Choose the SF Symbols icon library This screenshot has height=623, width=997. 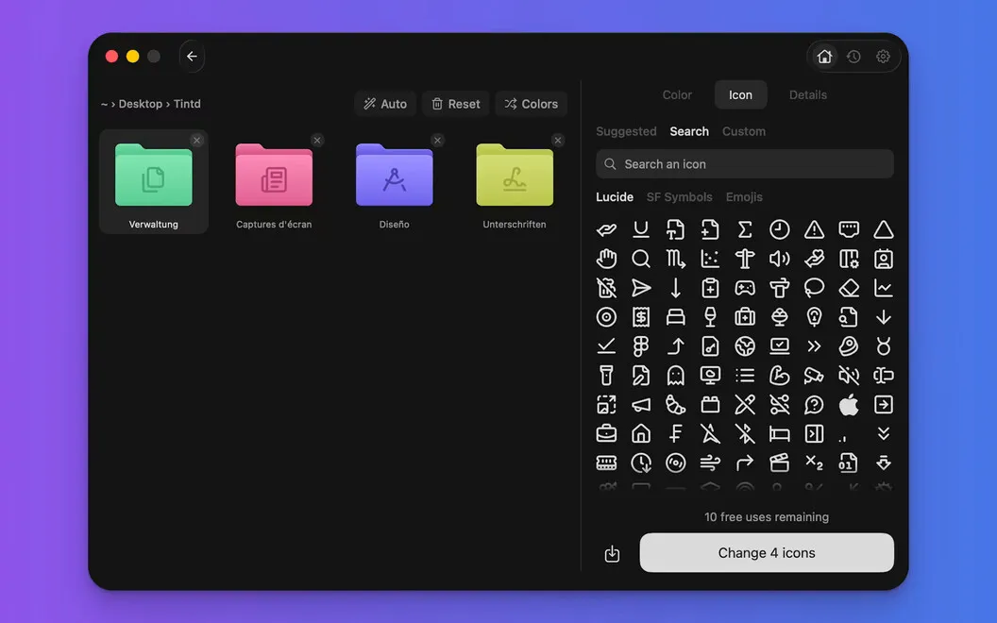679,197
